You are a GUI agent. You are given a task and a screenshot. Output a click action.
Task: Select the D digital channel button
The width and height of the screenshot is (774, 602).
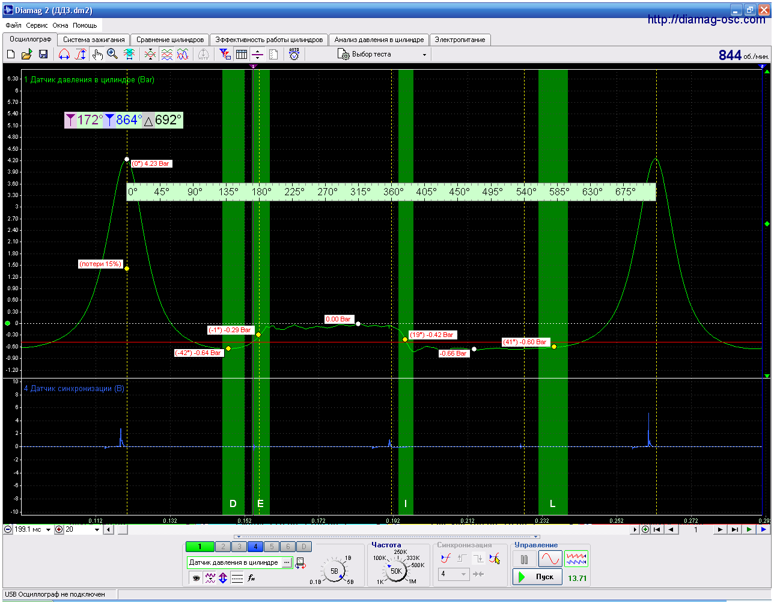tap(304, 547)
